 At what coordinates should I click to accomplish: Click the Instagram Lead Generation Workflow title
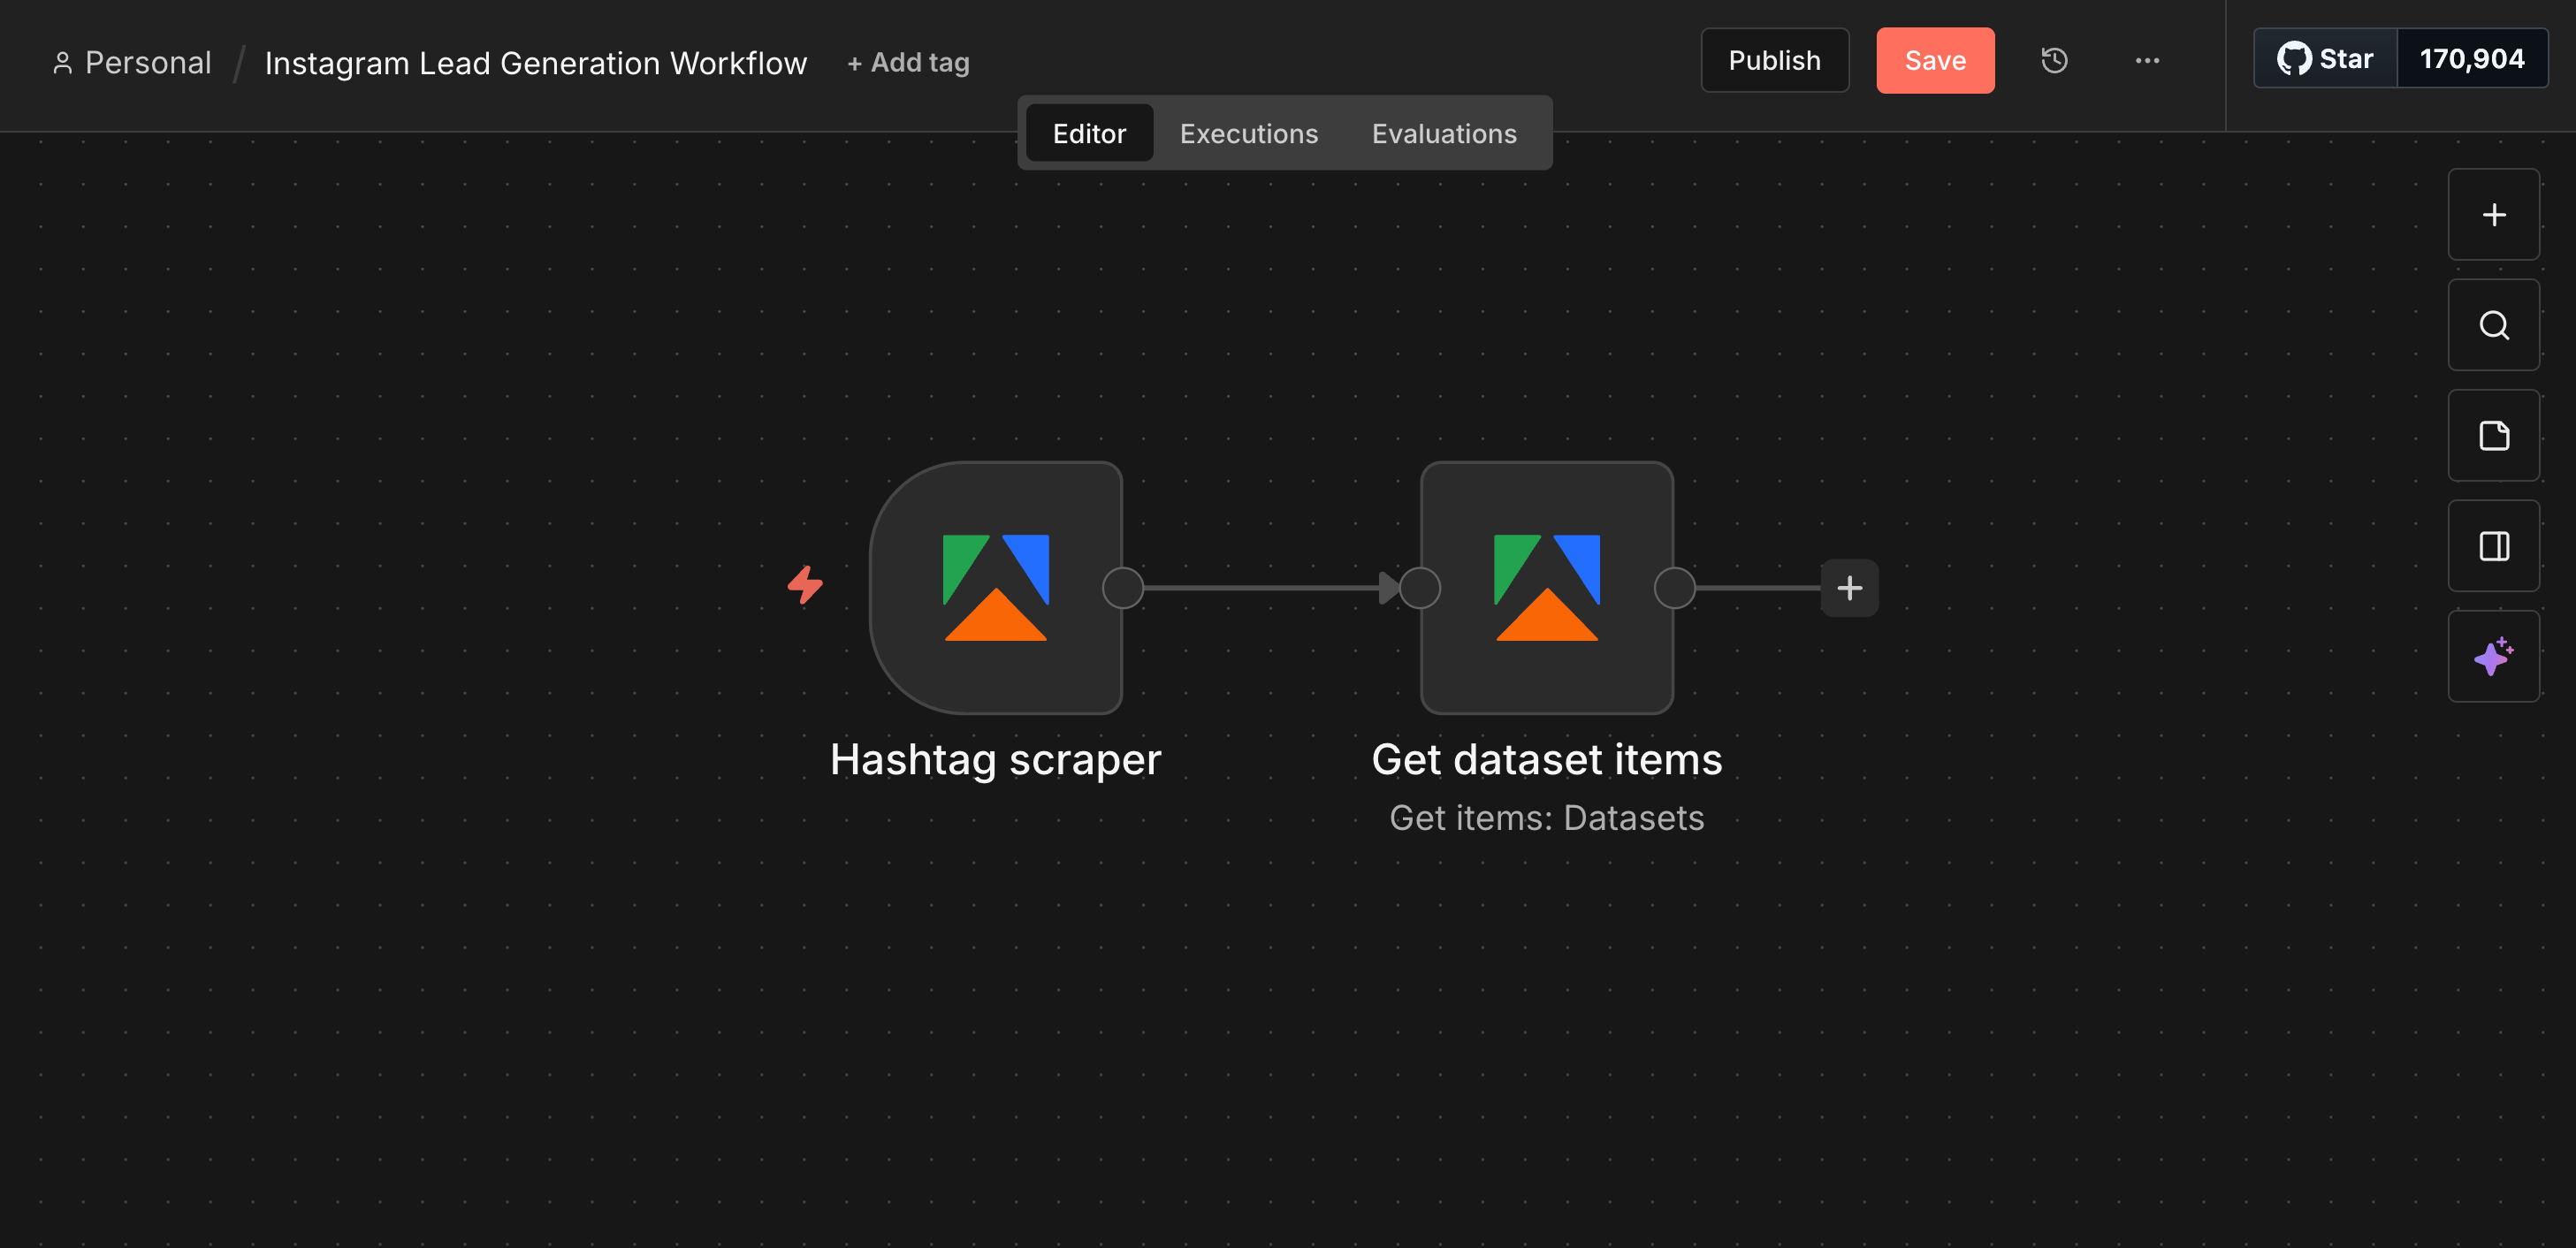[536, 61]
